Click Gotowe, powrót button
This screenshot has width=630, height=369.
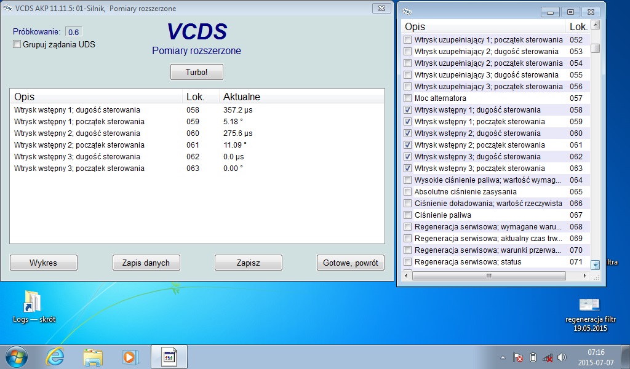pyautogui.click(x=350, y=263)
